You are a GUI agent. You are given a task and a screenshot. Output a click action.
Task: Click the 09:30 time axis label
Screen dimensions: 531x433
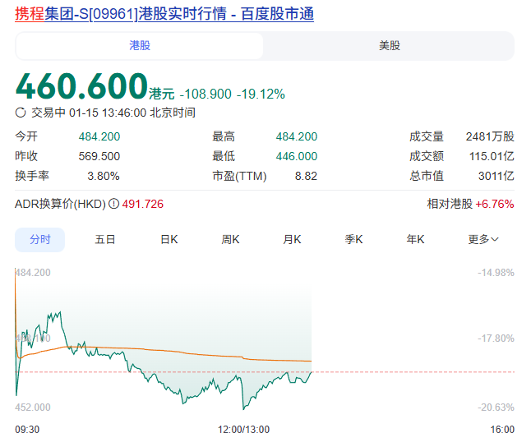click(27, 429)
